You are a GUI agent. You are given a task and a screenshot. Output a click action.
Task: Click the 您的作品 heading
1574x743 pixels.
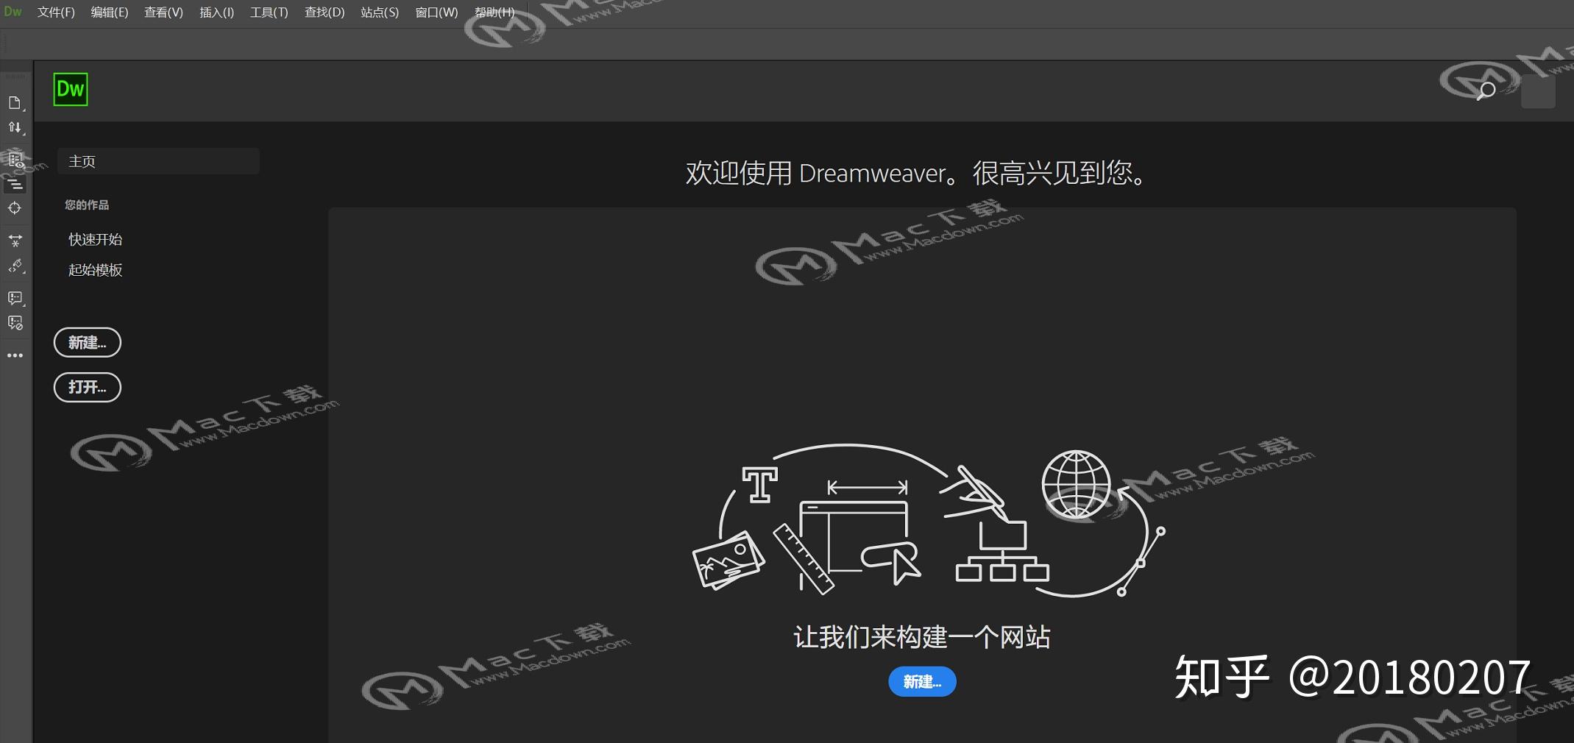87,205
